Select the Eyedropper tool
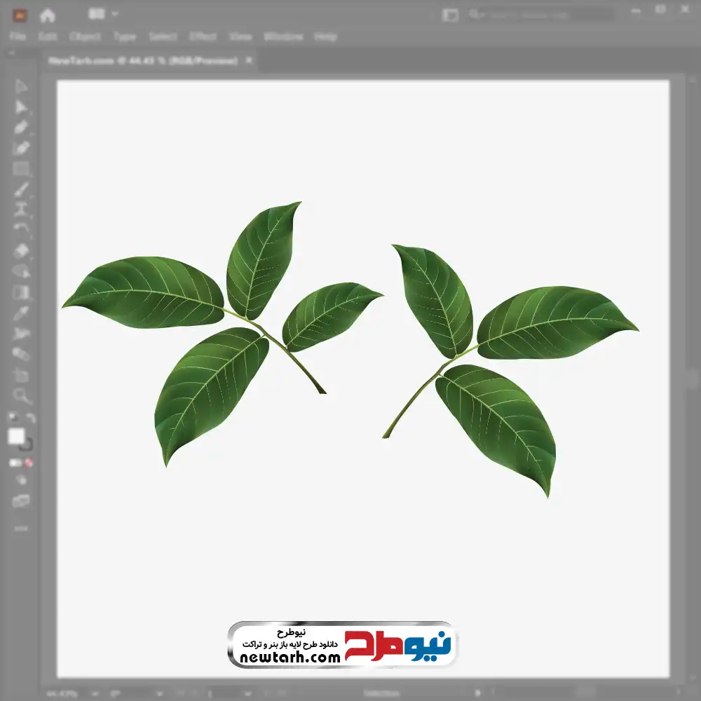Screen dimensions: 701x701 (21, 313)
